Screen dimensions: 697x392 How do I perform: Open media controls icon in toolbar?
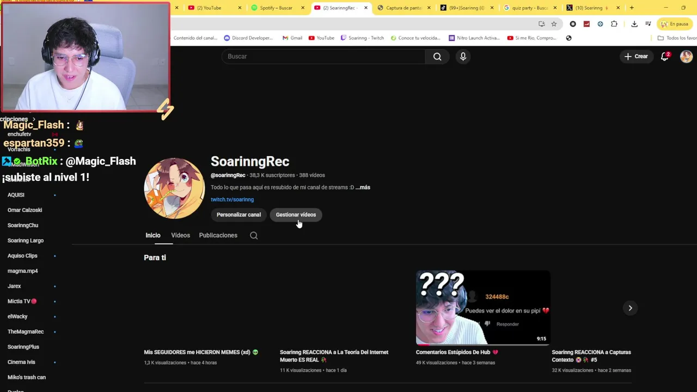click(x=648, y=24)
